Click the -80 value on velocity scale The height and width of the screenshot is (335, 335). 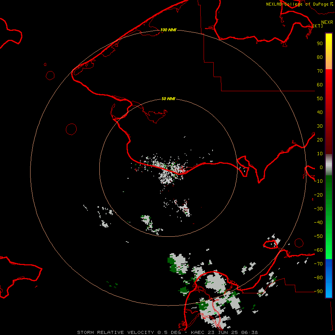click(x=318, y=278)
